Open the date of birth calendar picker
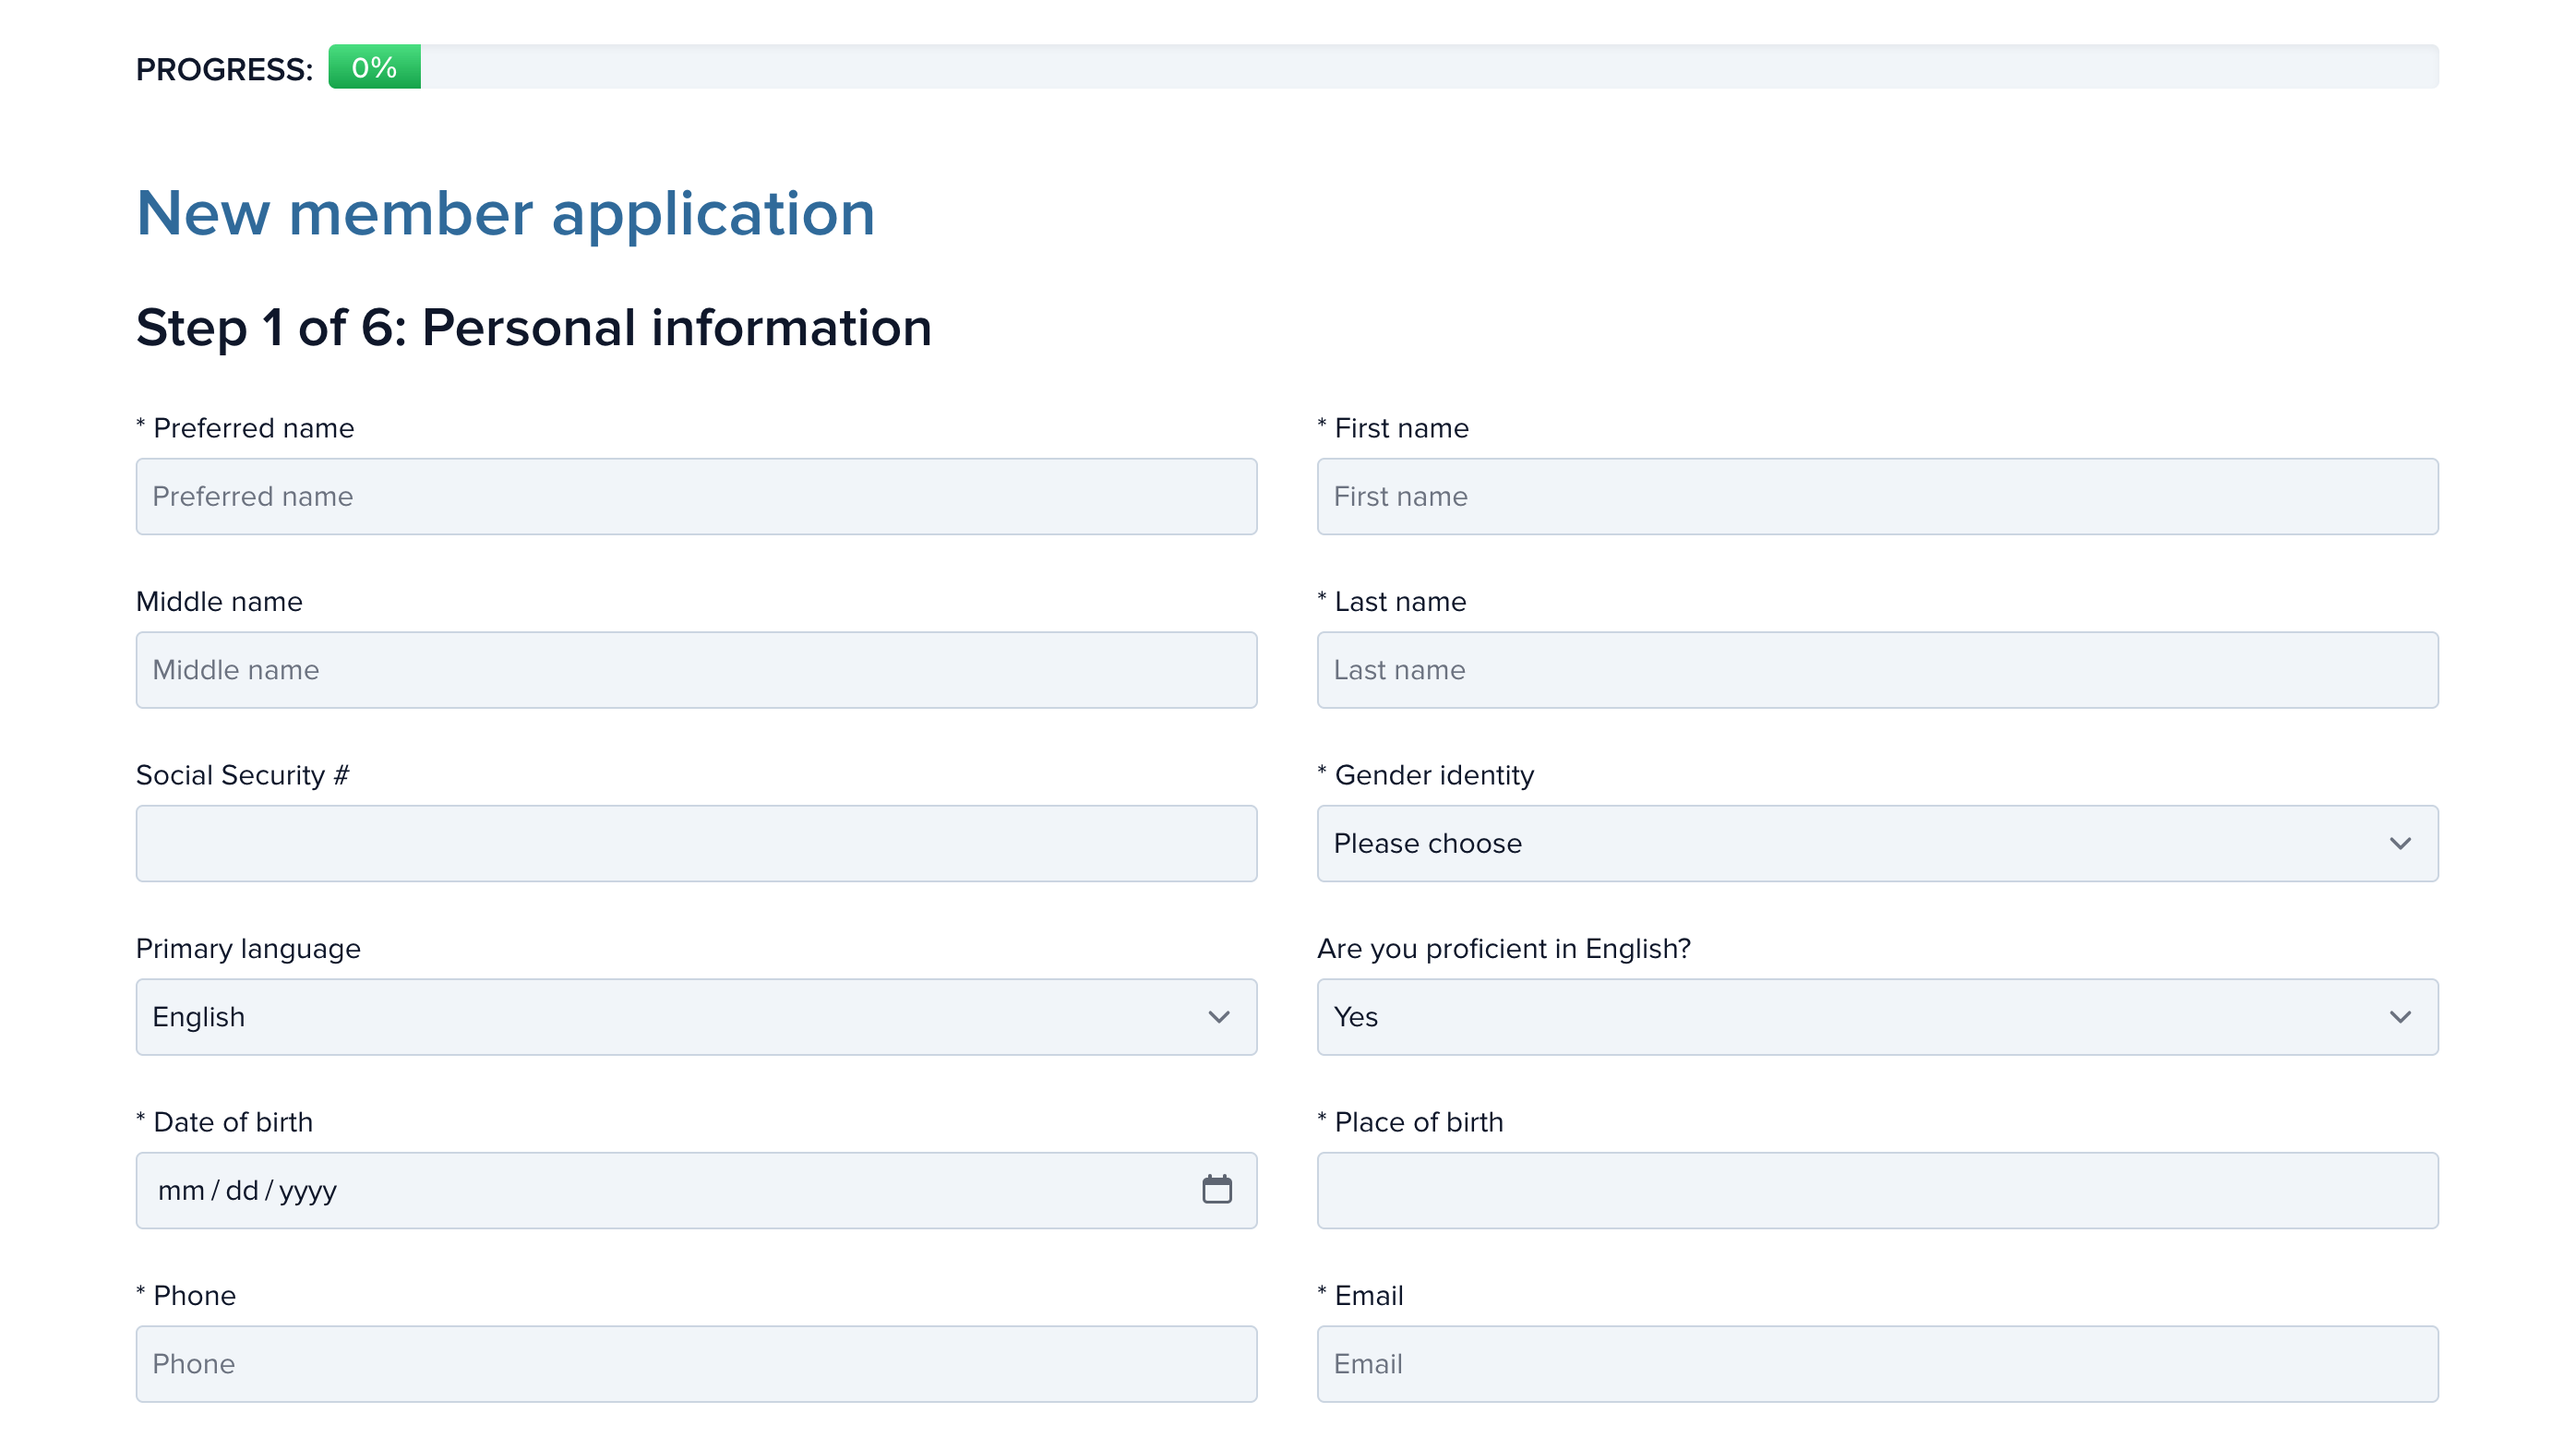 [x=1216, y=1189]
